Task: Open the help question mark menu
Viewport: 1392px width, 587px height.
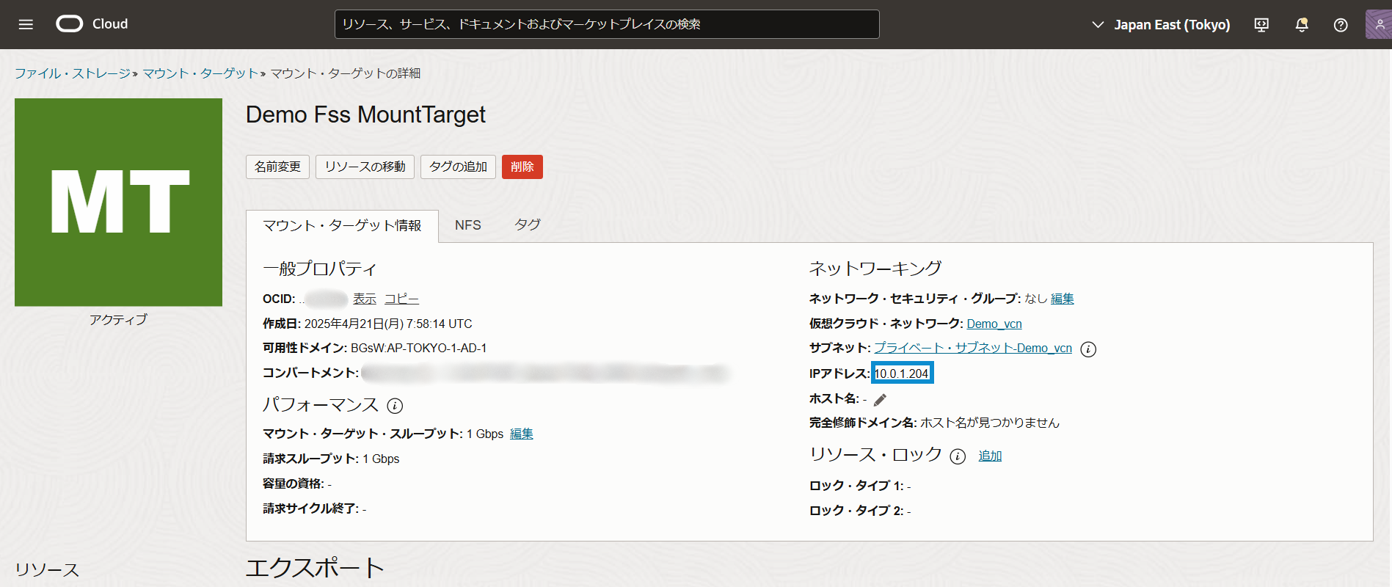Action: [x=1341, y=25]
